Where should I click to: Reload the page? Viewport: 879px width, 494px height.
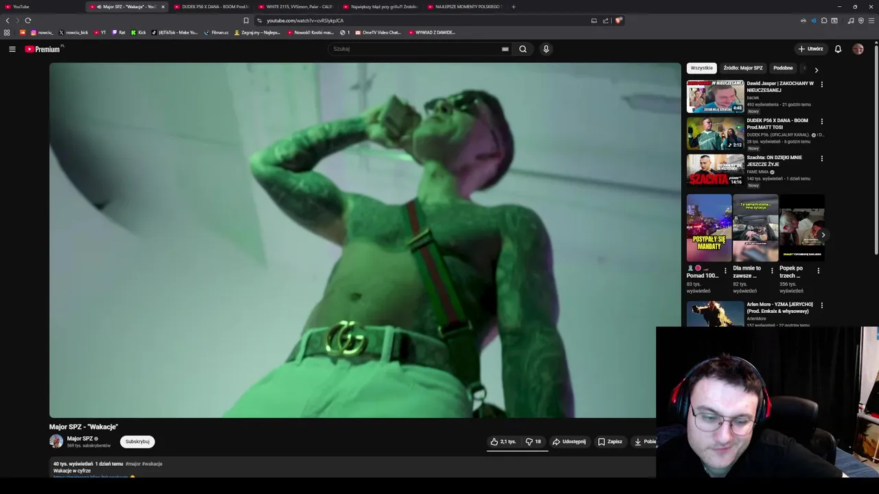point(27,21)
